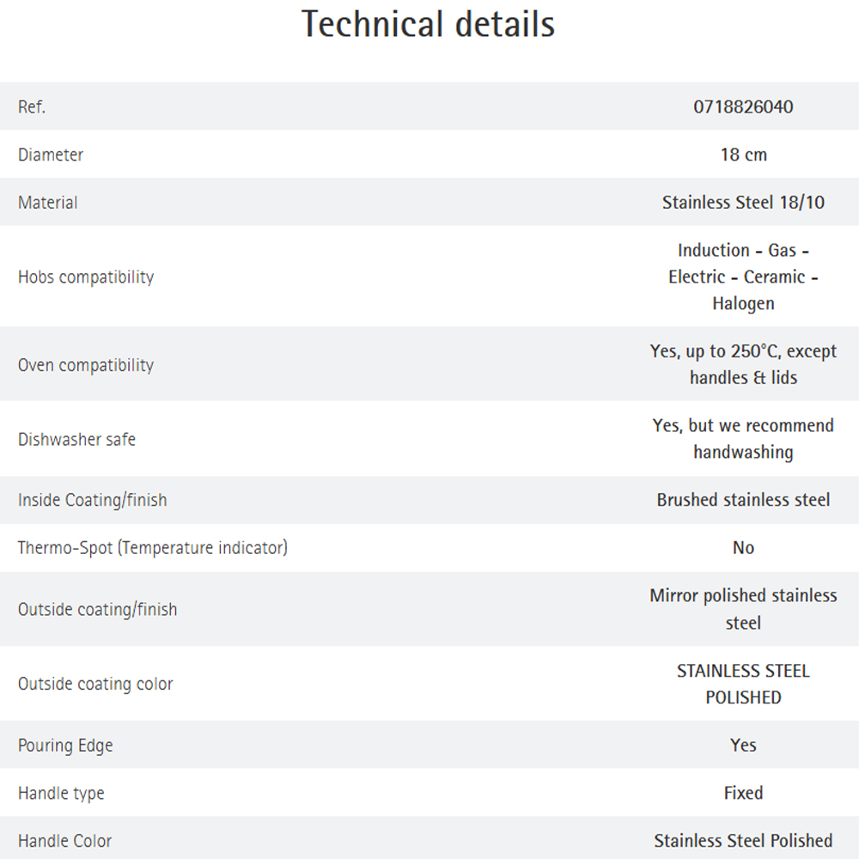Click the Pouring Edge row label

[65, 745]
